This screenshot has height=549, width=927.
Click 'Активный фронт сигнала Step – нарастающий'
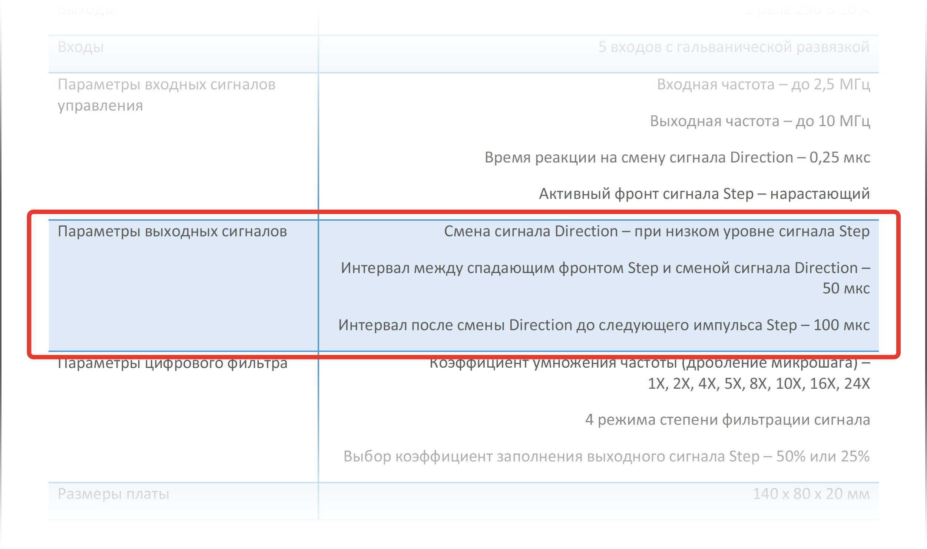[704, 194]
